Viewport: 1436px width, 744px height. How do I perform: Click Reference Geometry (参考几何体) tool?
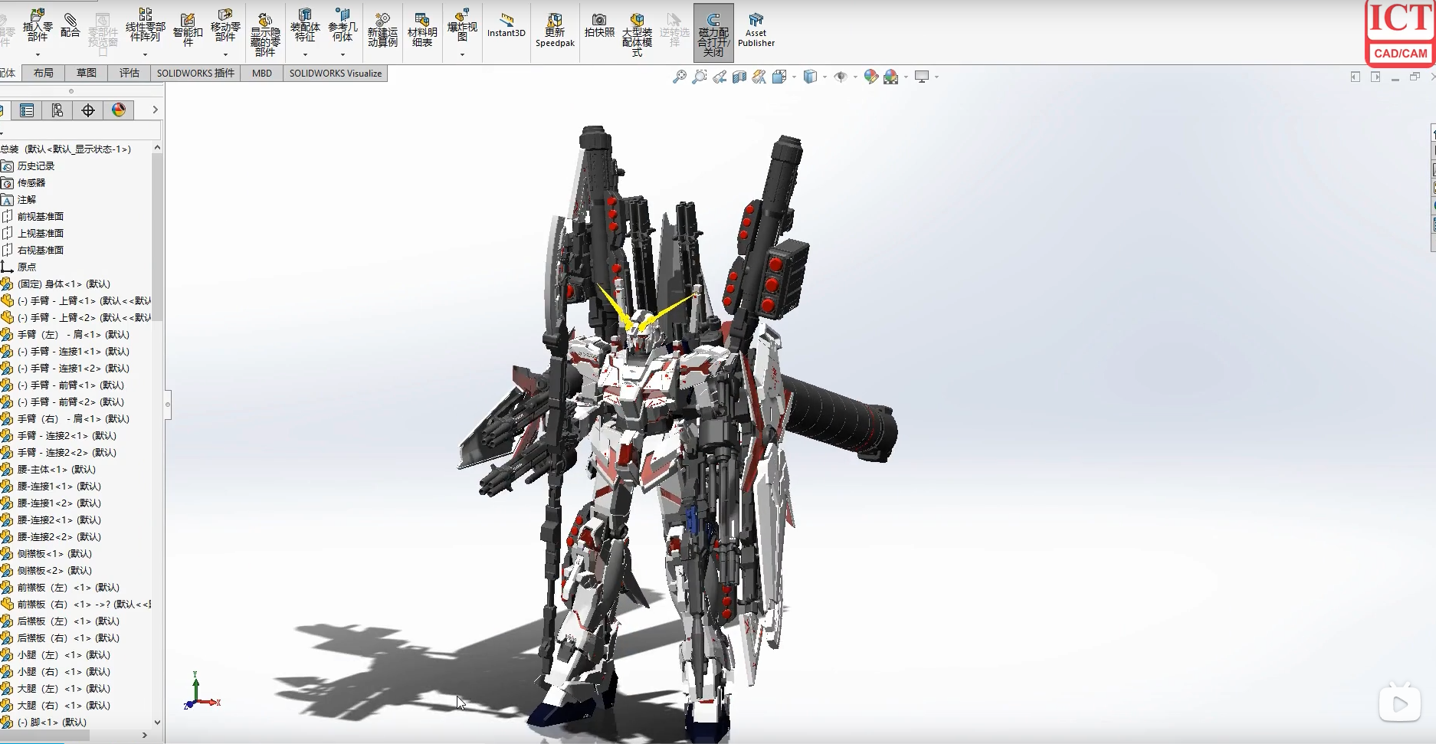(343, 25)
